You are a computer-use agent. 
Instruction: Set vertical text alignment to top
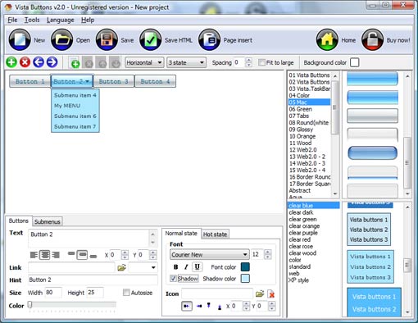(x=71, y=254)
